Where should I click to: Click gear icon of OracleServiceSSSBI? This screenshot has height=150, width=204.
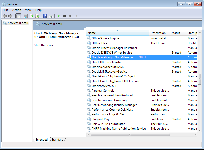point(89,86)
